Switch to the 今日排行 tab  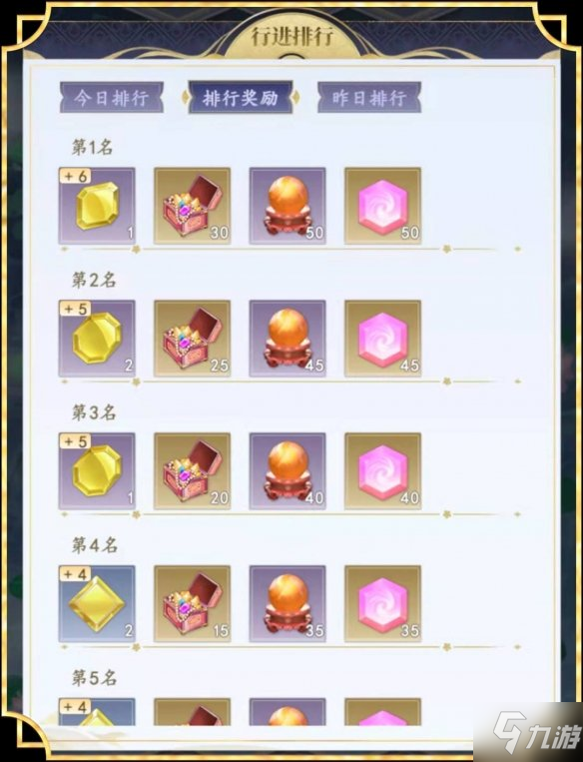112,98
